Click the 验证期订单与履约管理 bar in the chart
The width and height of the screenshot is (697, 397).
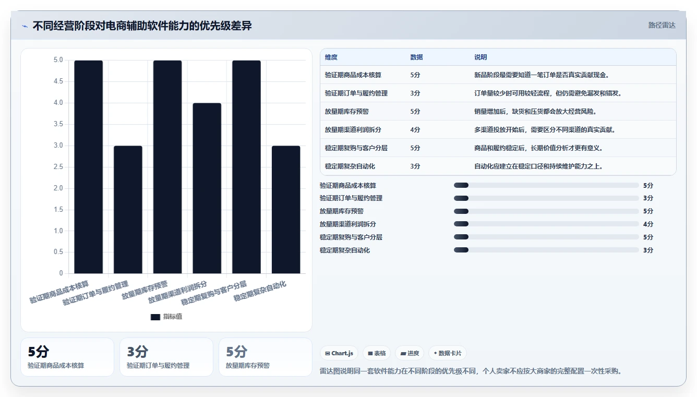(128, 210)
